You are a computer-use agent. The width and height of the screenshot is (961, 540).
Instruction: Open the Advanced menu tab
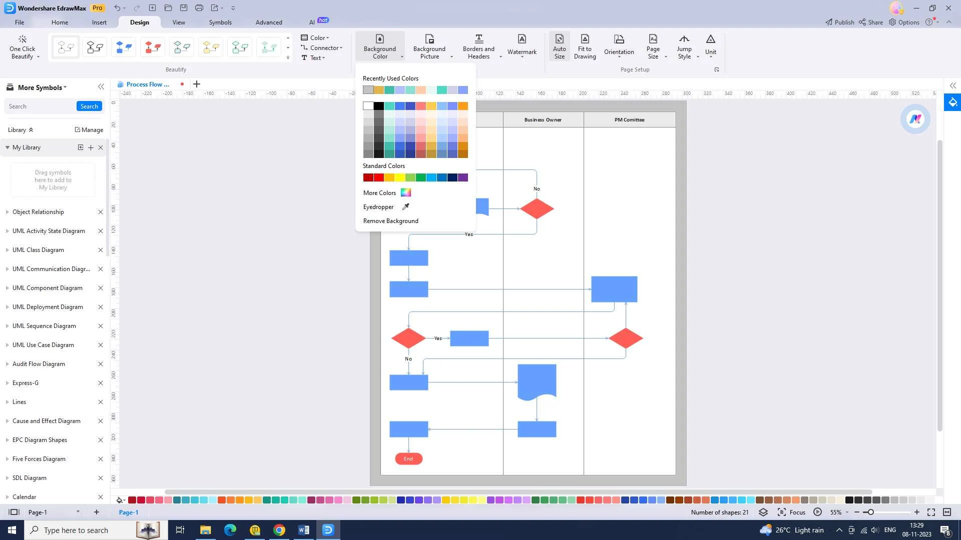(269, 22)
